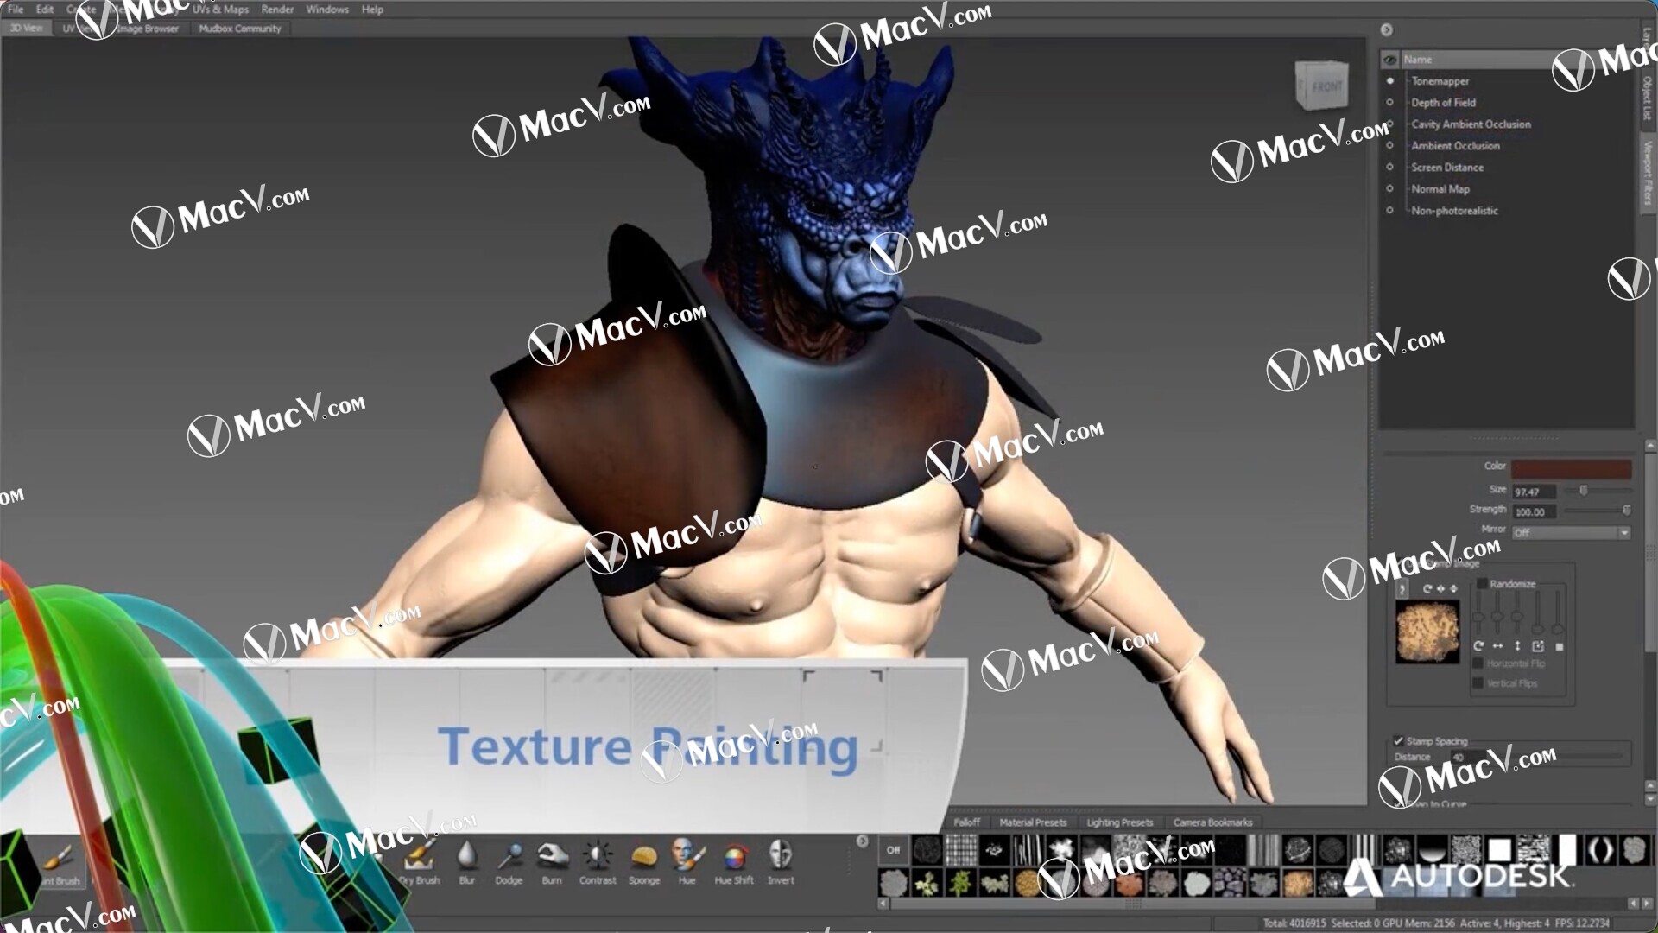Open the Lighting Presets tab

1120,822
